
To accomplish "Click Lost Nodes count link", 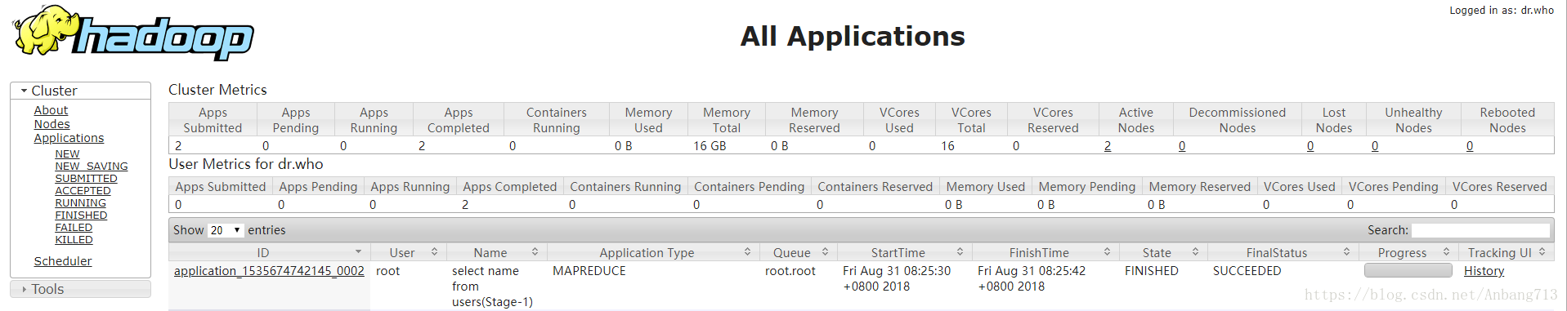I will pos(1310,146).
